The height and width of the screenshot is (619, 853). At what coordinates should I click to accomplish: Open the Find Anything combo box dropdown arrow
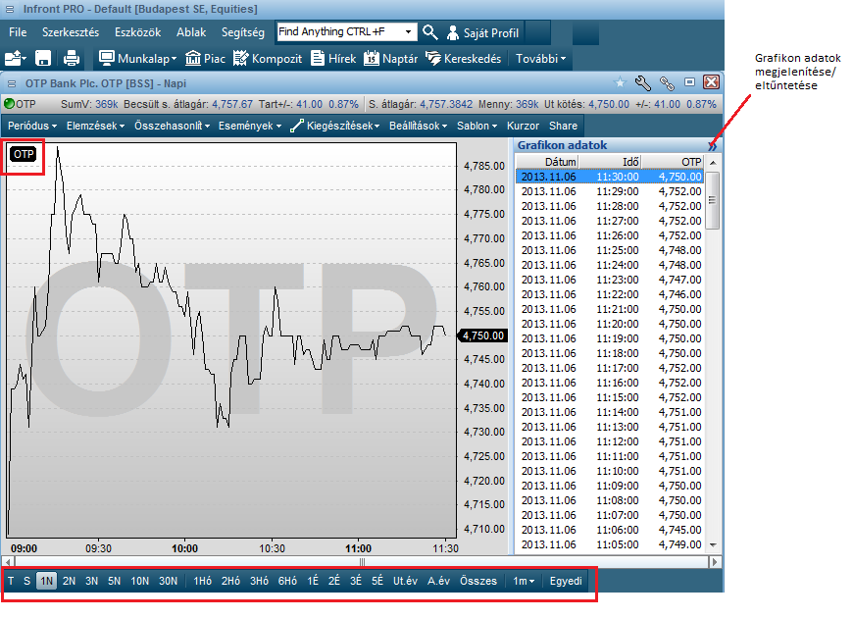tap(408, 32)
